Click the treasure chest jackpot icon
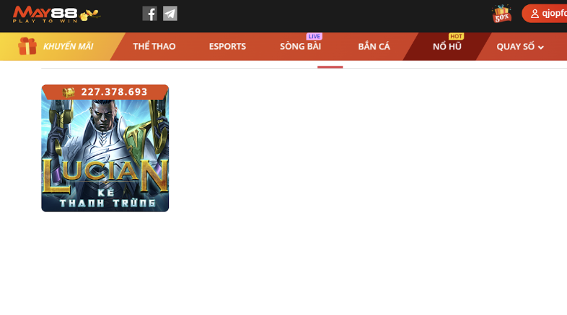567x315 pixels. click(69, 92)
